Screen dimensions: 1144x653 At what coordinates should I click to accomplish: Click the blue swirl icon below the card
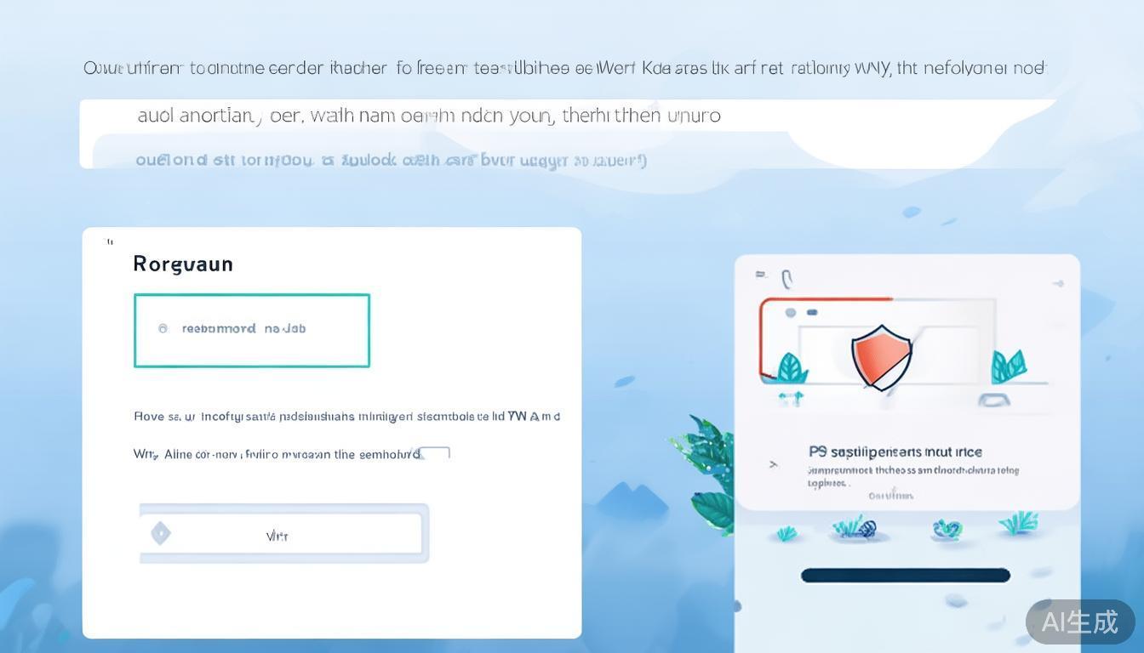pyautogui.click(x=947, y=530)
